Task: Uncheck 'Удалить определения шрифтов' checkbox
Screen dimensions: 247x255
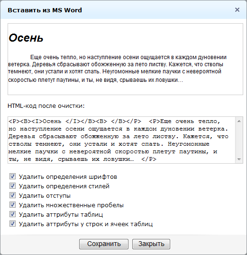Action: pyautogui.click(x=12, y=176)
